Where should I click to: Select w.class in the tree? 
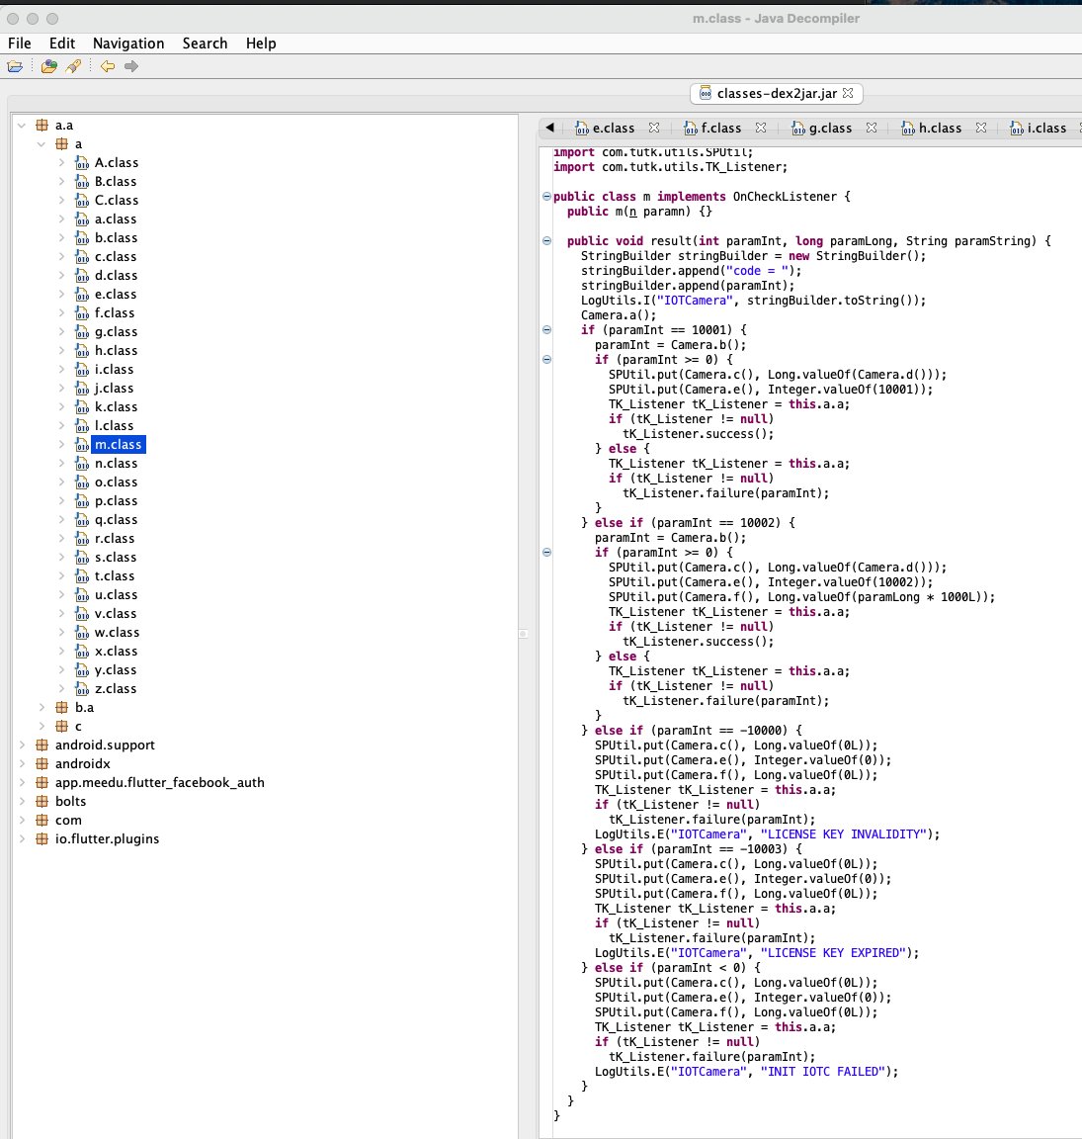(x=117, y=633)
